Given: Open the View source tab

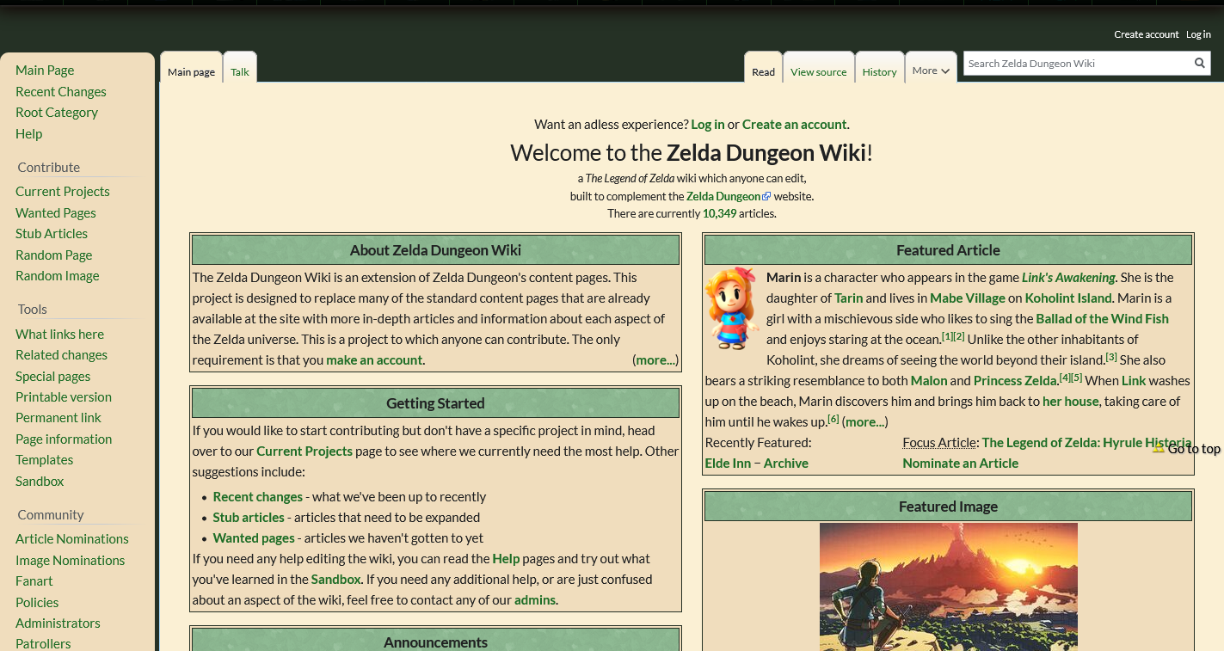Looking at the screenshot, I should point(818,71).
